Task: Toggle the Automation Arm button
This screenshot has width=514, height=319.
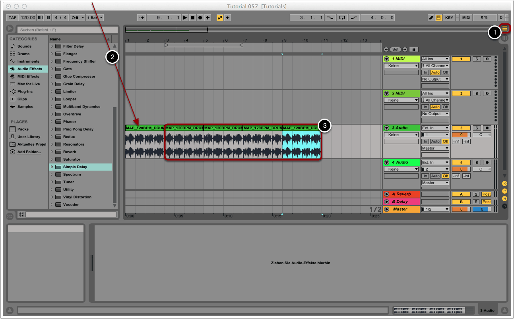Action: [x=220, y=17]
